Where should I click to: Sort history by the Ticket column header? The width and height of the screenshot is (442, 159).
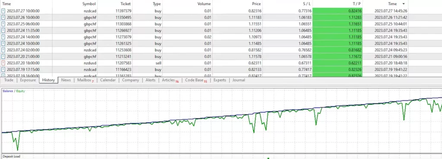coord(126,4)
